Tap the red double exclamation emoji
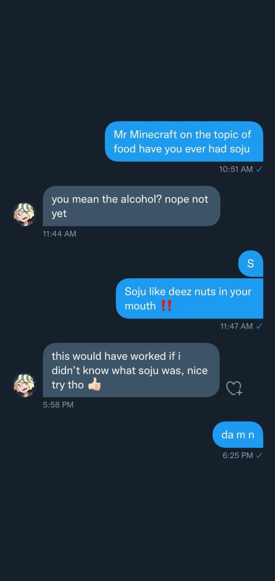Screen dimensions: 275x581 pos(166,306)
